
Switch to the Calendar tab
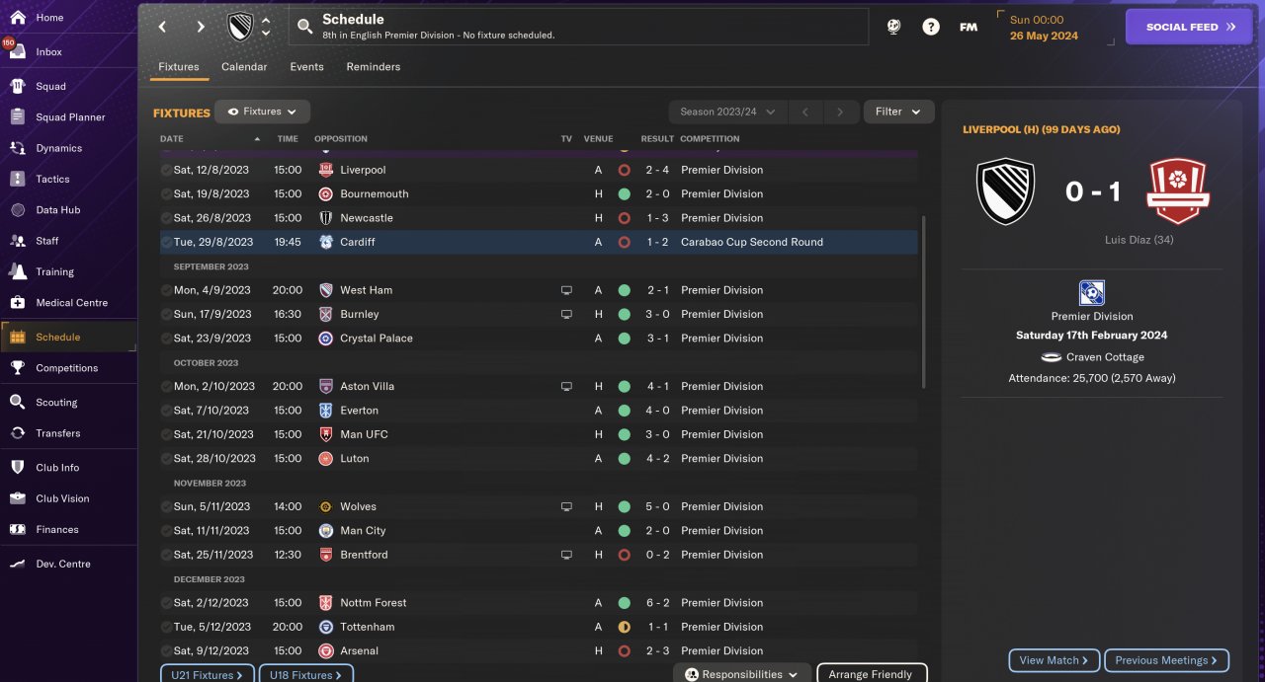pyautogui.click(x=244, y=67)
